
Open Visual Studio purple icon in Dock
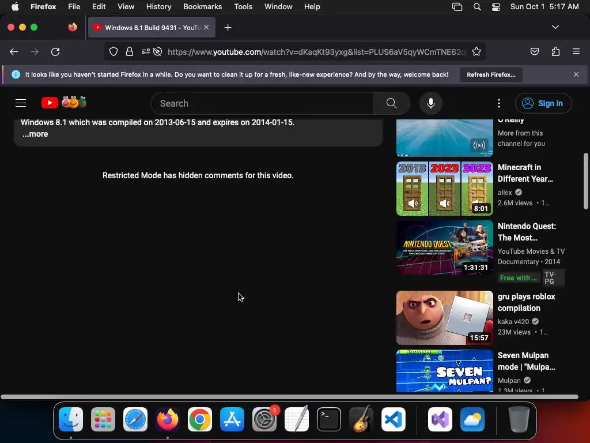click(x=440, y=419)
